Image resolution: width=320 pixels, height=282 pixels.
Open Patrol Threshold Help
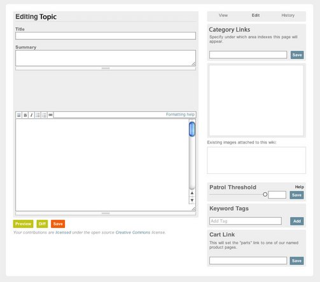coord(299,187)
